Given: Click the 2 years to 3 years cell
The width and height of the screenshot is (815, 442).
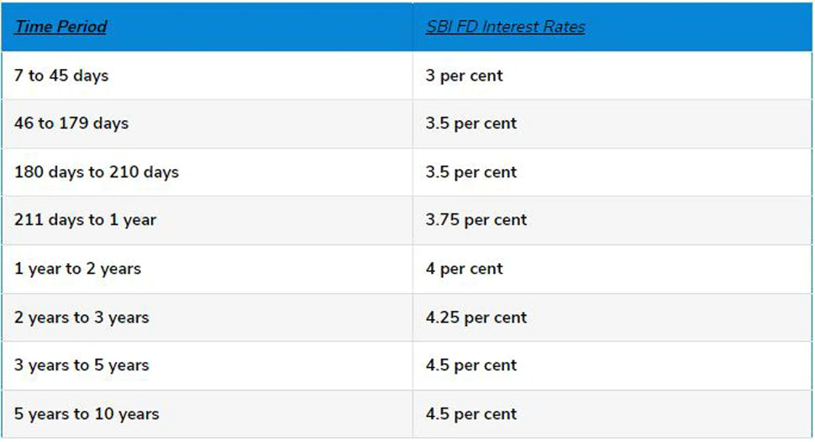Looking at the screenshot, I should tap(81, 318).
